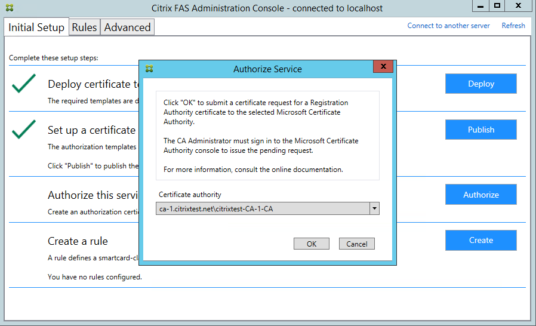The width and height of the screenshot is (536, 326).
Task: Click the Authorize Service dialog icon
Action: click(149, 69)
